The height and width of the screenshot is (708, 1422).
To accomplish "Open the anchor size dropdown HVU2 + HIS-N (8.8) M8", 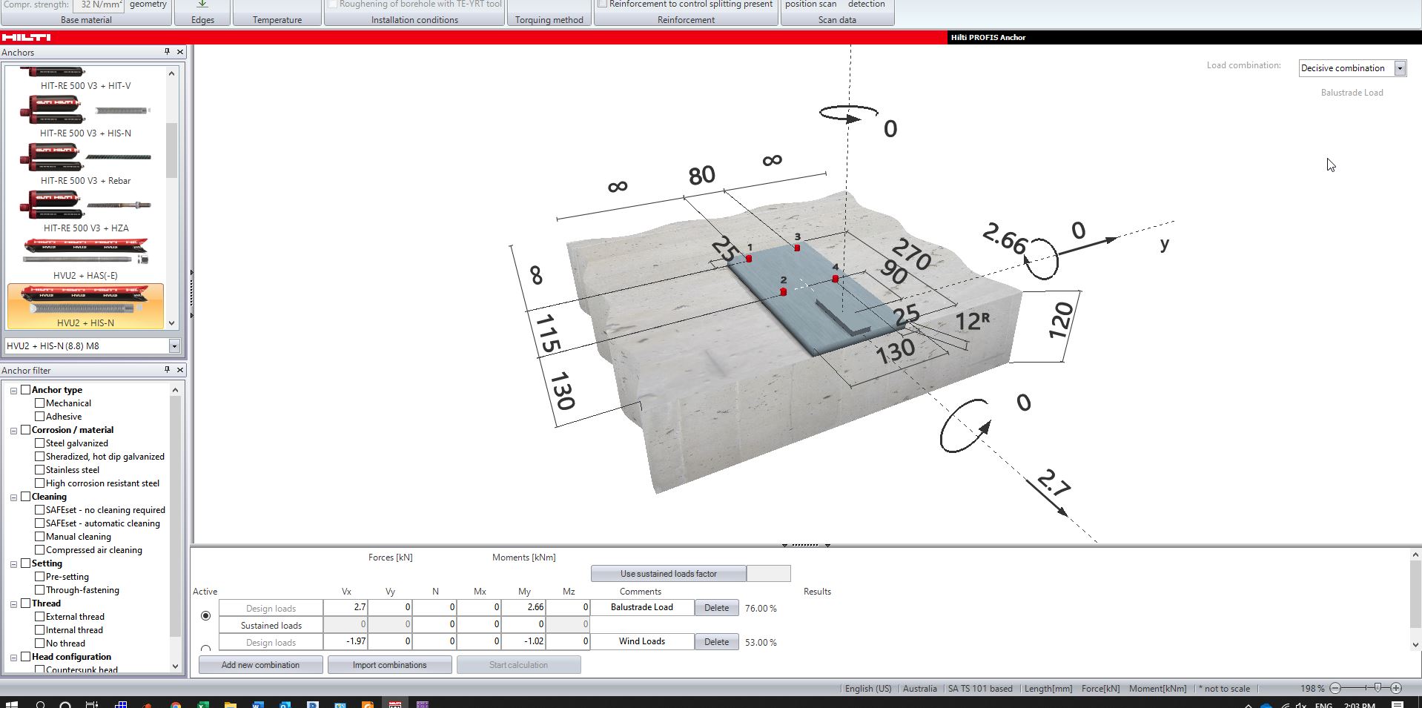I will pos(174,346).
